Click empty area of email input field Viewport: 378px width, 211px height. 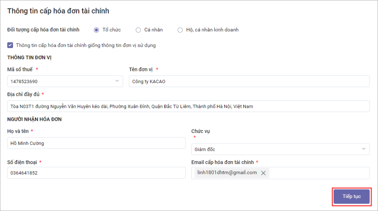(318, 173)
